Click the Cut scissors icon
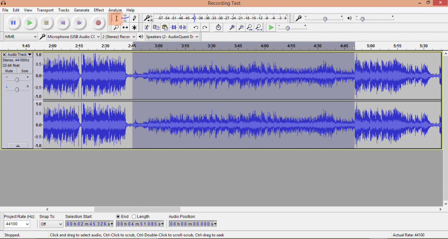The height and width of the screenshot is (239, 448). pyautogui.click(x=147, y=28)
